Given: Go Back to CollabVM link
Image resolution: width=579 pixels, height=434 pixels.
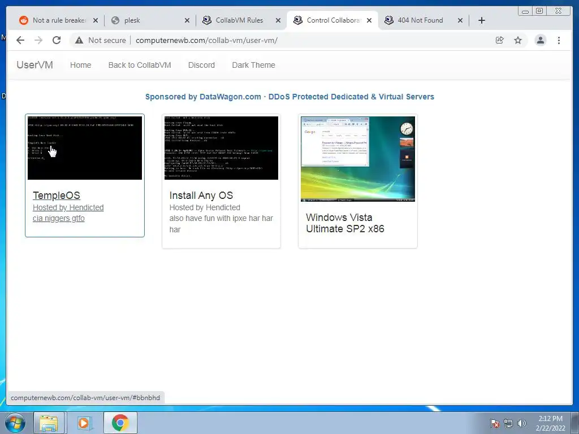Looking at the screenshot, I should click(x=140, y=65).
